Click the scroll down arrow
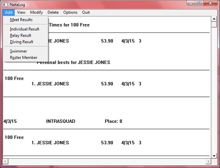 coord(214,155)
